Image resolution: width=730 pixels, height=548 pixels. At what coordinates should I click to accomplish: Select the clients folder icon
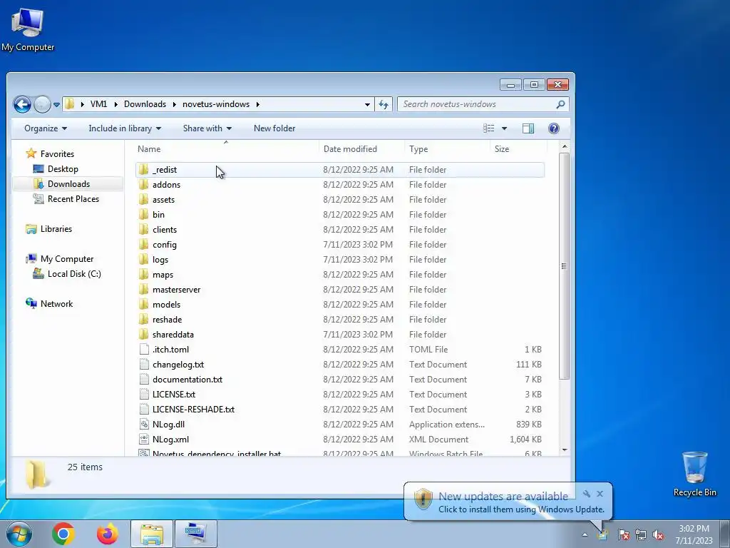click(143, 229)
